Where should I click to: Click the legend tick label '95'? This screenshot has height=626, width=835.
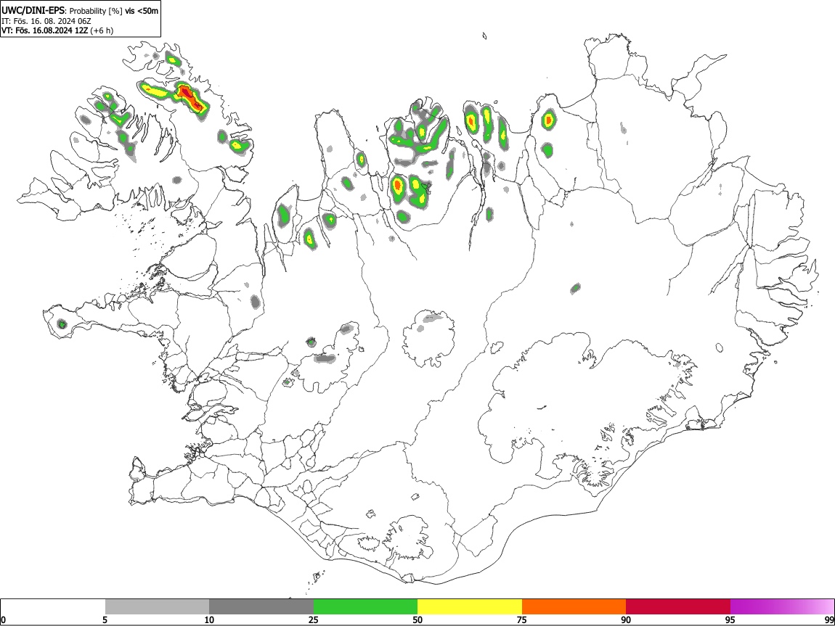[730, 619]
